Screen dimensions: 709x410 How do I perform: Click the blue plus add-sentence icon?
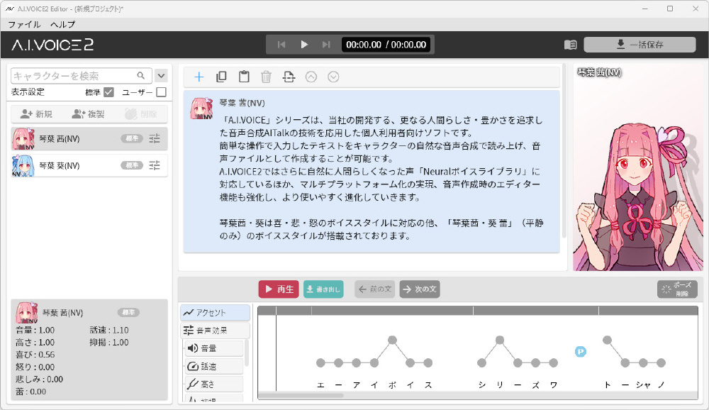click(x=199, y=77)
